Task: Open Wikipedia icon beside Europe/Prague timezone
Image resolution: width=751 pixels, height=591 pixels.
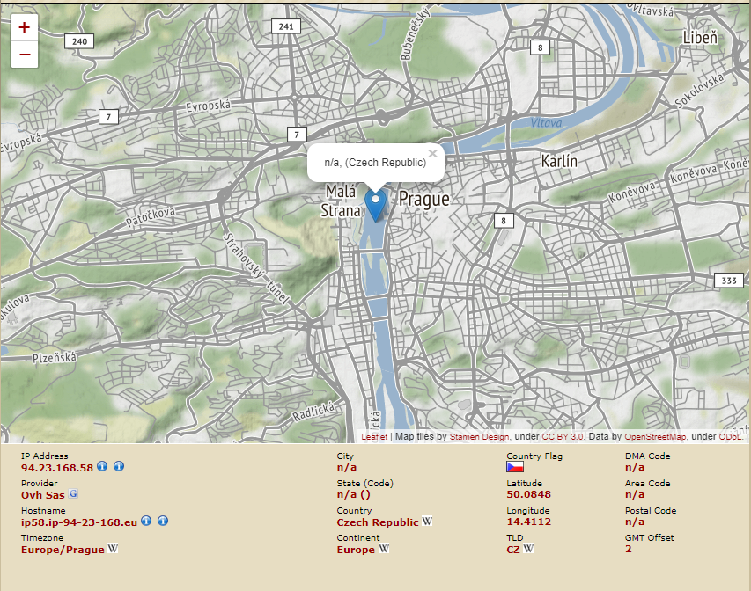Action: (x=113, y=549)
